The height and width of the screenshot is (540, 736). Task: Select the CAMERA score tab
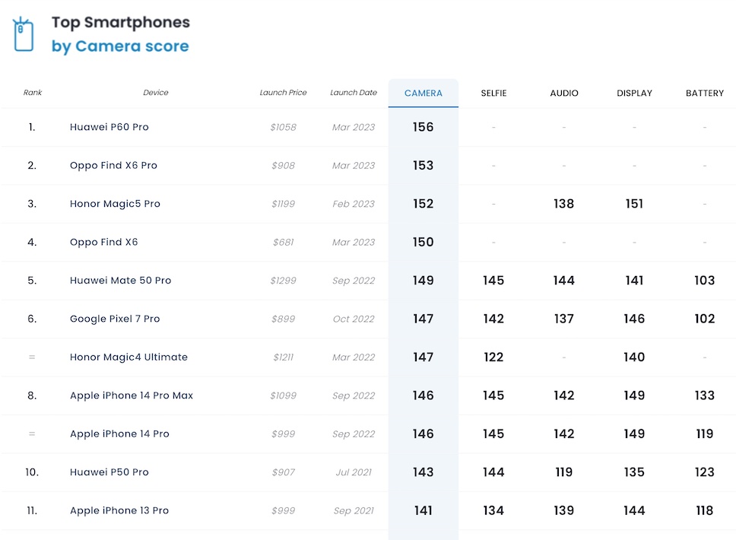[x=423, y=93]
